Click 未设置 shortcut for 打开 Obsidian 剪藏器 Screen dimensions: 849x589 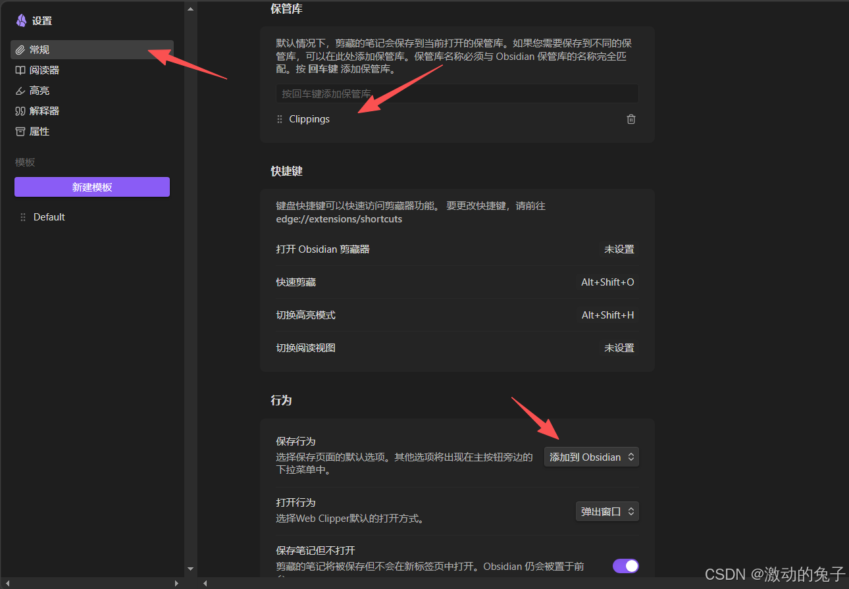(619, 249)
